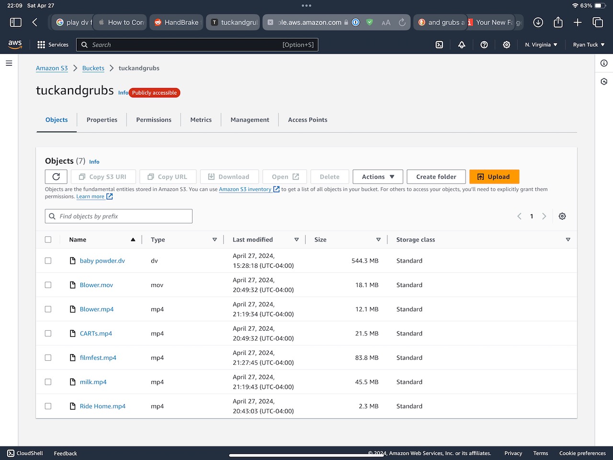Check the box for filmfest.mp4
The height and width of the screenshot is (460, 613).
(48, 358)
